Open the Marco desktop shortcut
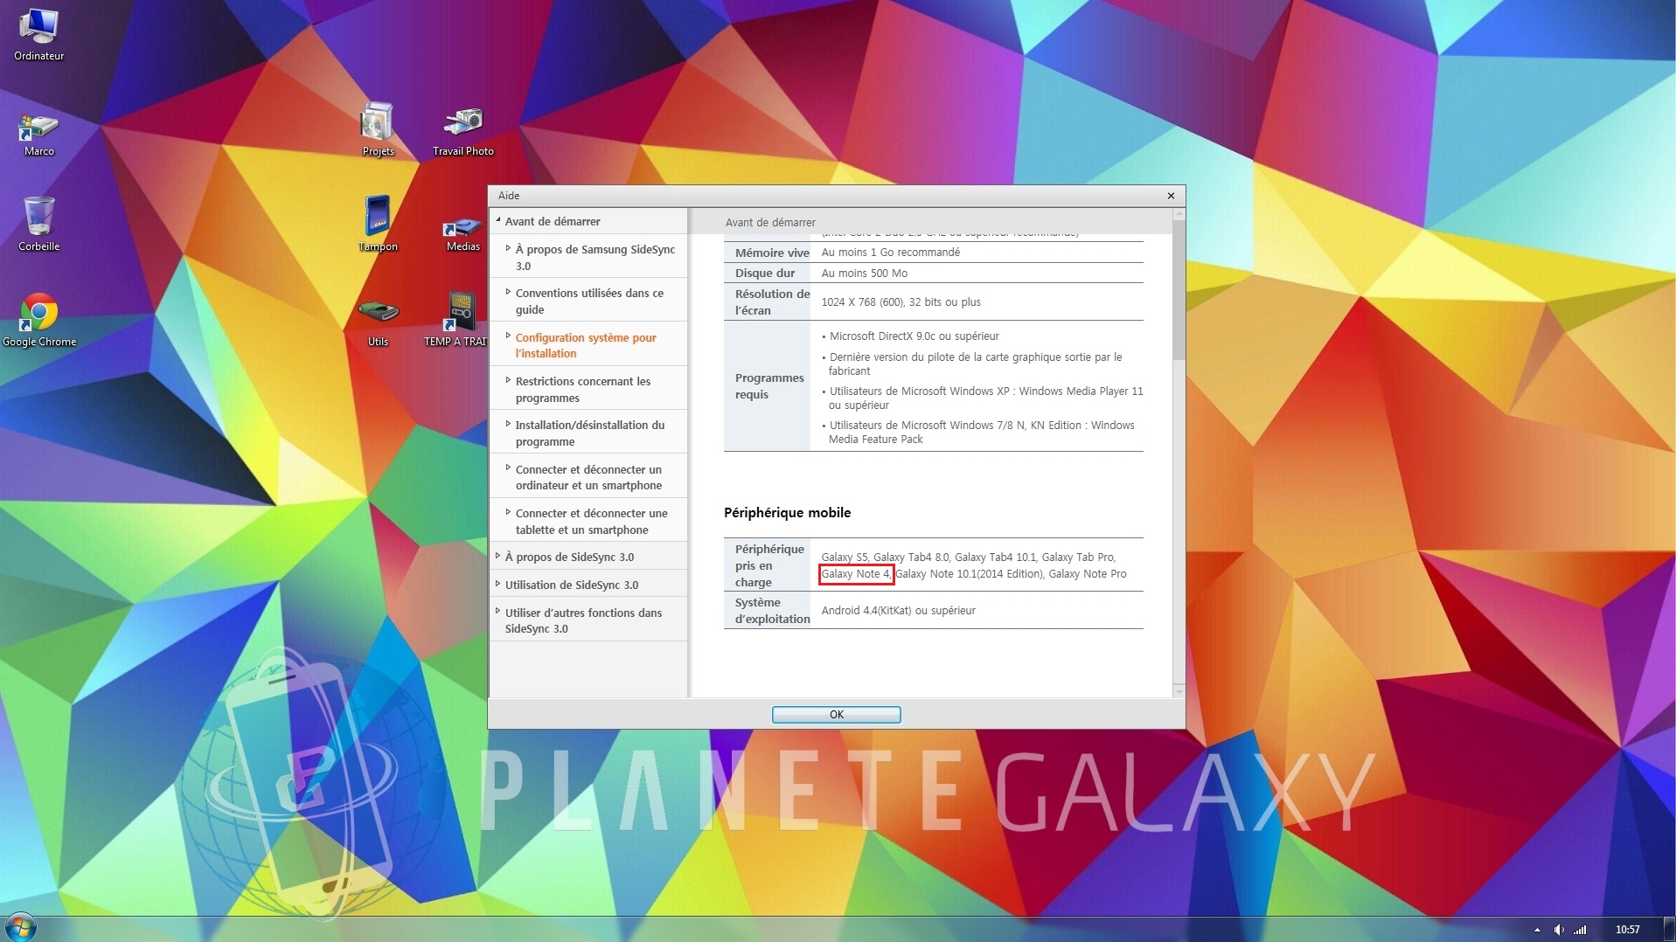The height and width of the screenshot is (942, 1676). (x=38, y=135)
